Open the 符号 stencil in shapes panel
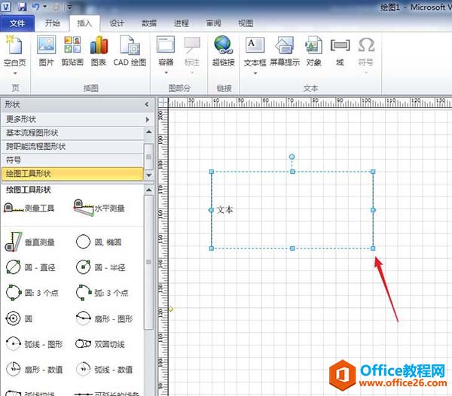The width and height of the screenshot is (452, 396). tap(72, 160)
